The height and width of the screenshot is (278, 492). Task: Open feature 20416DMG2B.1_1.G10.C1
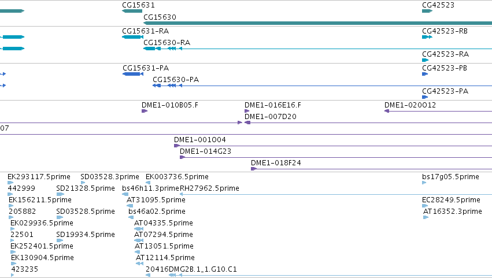click(x=191, y=269)
